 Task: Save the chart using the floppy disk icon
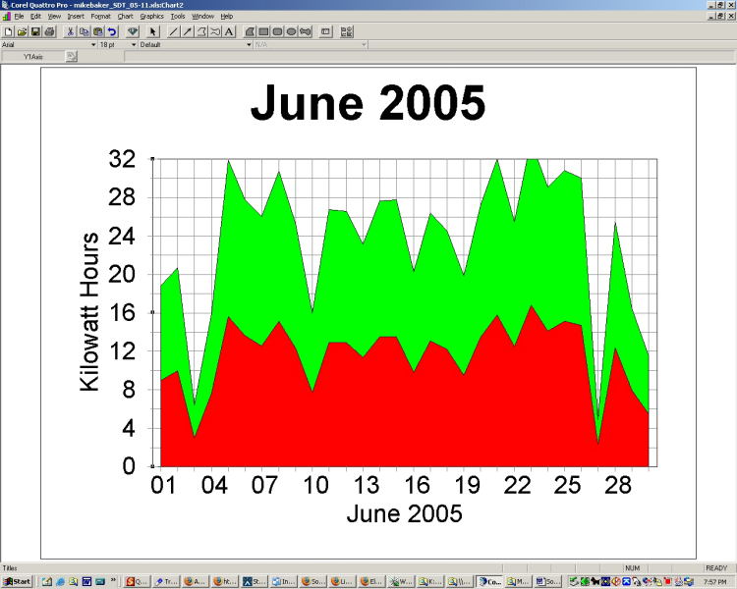(x=35, y=31)
